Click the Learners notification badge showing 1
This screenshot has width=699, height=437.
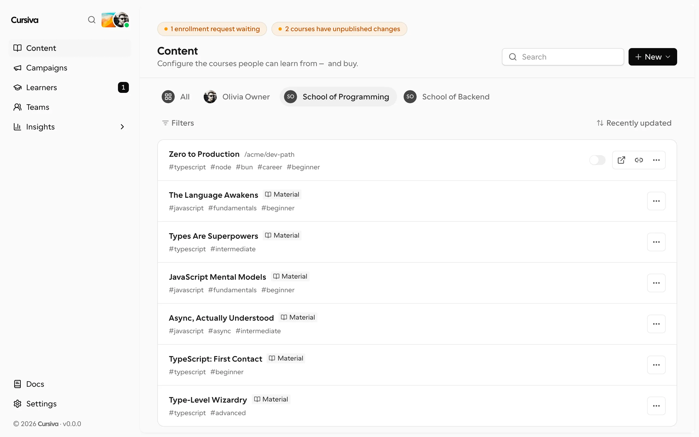pyautogui.click(x=123, y=87)
